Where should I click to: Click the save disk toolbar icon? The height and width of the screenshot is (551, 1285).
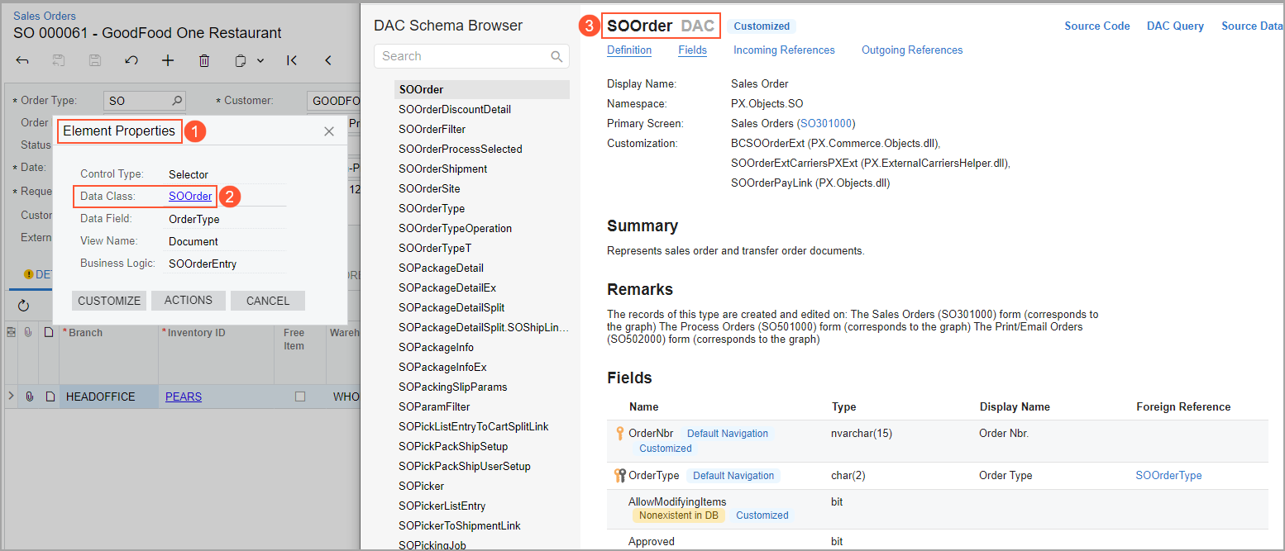95,60
